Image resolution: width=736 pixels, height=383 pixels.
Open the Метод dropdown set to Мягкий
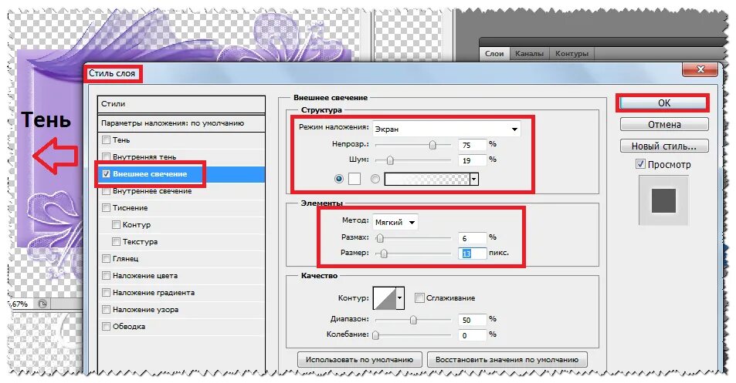(395, 223)
